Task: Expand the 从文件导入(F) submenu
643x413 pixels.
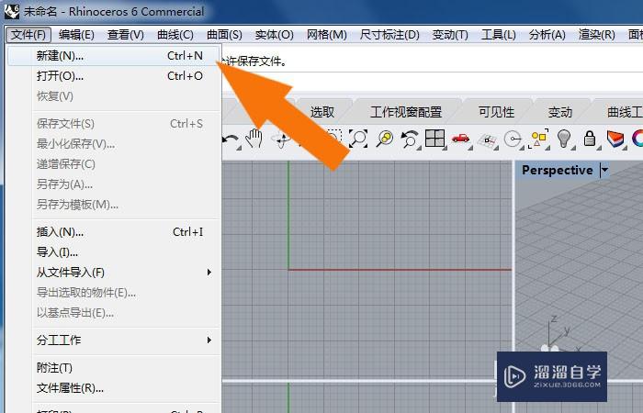Action: point(126,272)
